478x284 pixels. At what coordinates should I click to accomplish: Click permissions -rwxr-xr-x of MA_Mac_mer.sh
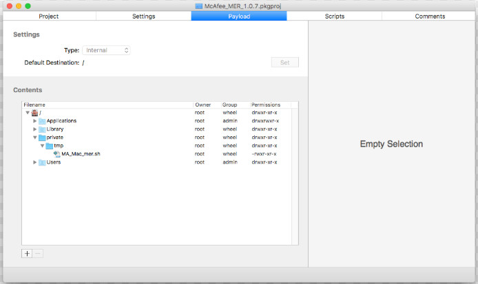(x=264, y=154)
